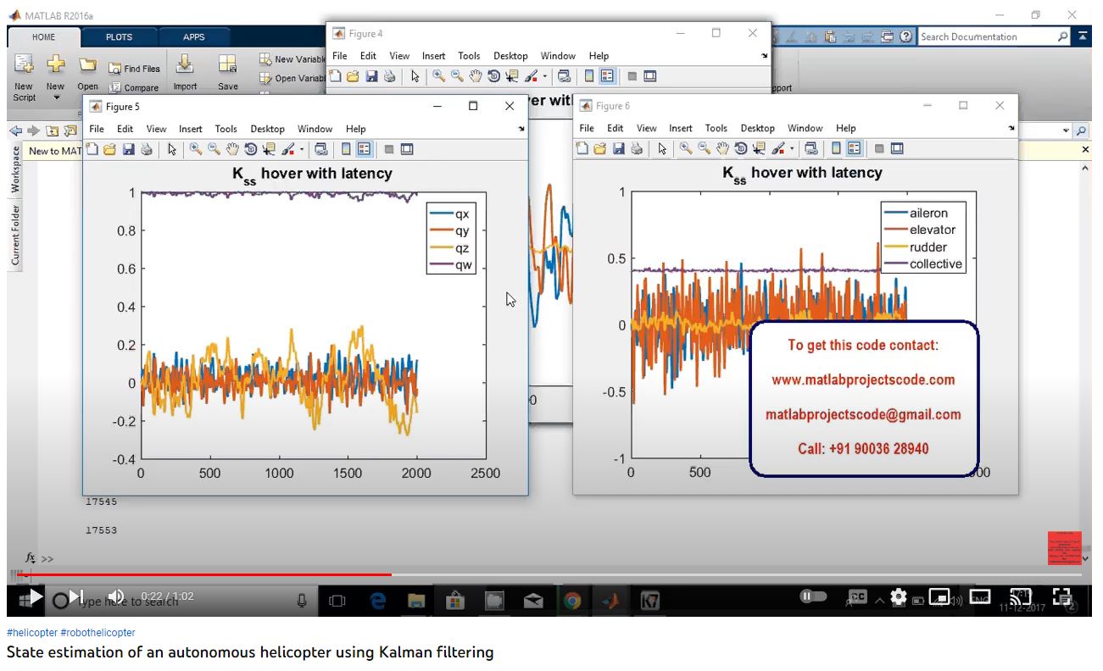Click Link Plot icon in Figure 6
1103x671 pixels.
click(811, 149)
